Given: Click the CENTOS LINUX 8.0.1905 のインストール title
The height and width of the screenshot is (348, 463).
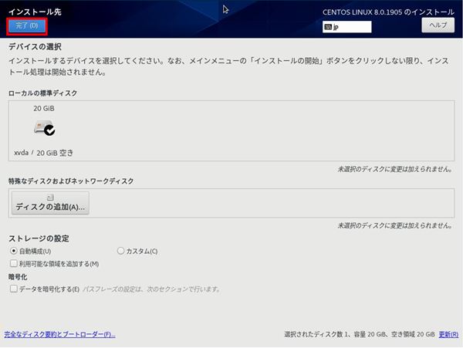Looking at the screenshot, I should 388,12.
